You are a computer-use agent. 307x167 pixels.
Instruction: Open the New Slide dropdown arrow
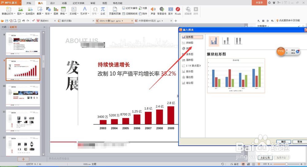(14, 14)
